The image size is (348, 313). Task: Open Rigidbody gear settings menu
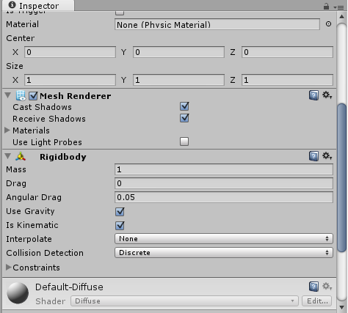tap(327, 156)
